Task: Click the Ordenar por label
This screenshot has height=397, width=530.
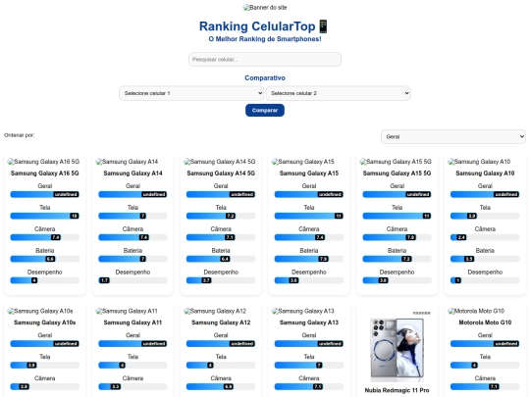Action: pos(20,135)
